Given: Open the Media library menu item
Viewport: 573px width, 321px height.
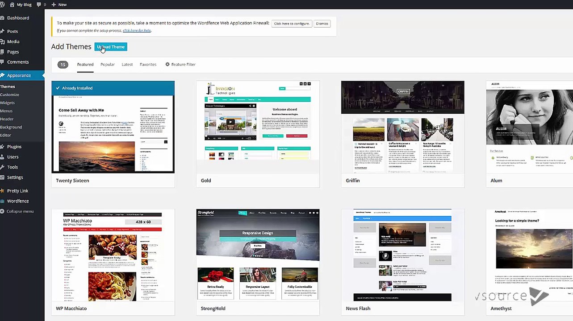Looking at the screenshot, I should tap(13, 41).
